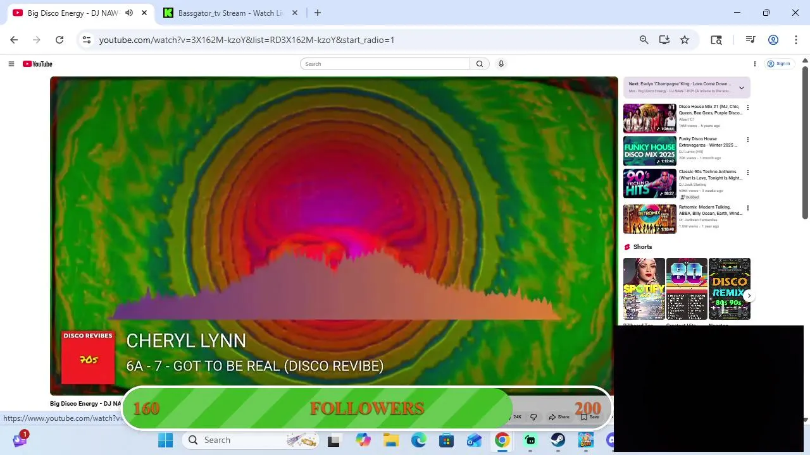This screenshot has width=810, height=455.
Task: Go forward with the browser forward arrow
Action: point(37,40)
